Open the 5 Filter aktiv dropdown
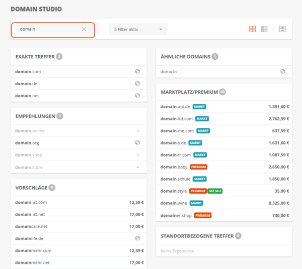The width and height of the screenshot is (302, 269). pyautogui.click(x=138, y=29)
